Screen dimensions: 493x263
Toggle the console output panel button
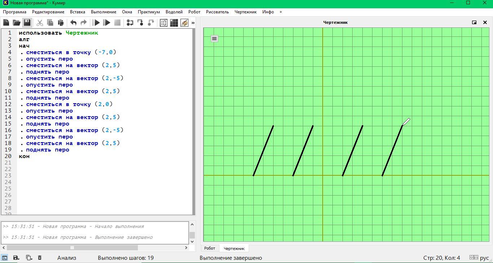(5, 258)
